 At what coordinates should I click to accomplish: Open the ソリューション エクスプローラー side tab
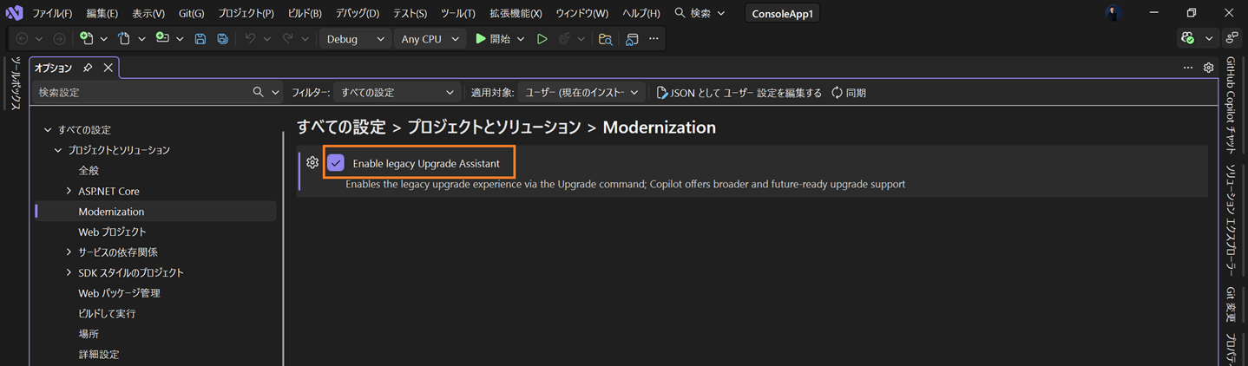pos(1231,220)
